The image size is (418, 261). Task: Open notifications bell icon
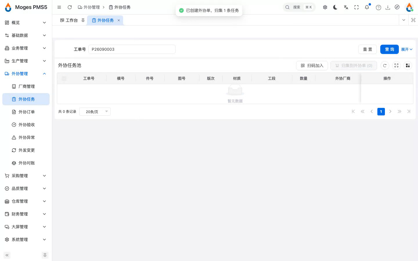367,7
